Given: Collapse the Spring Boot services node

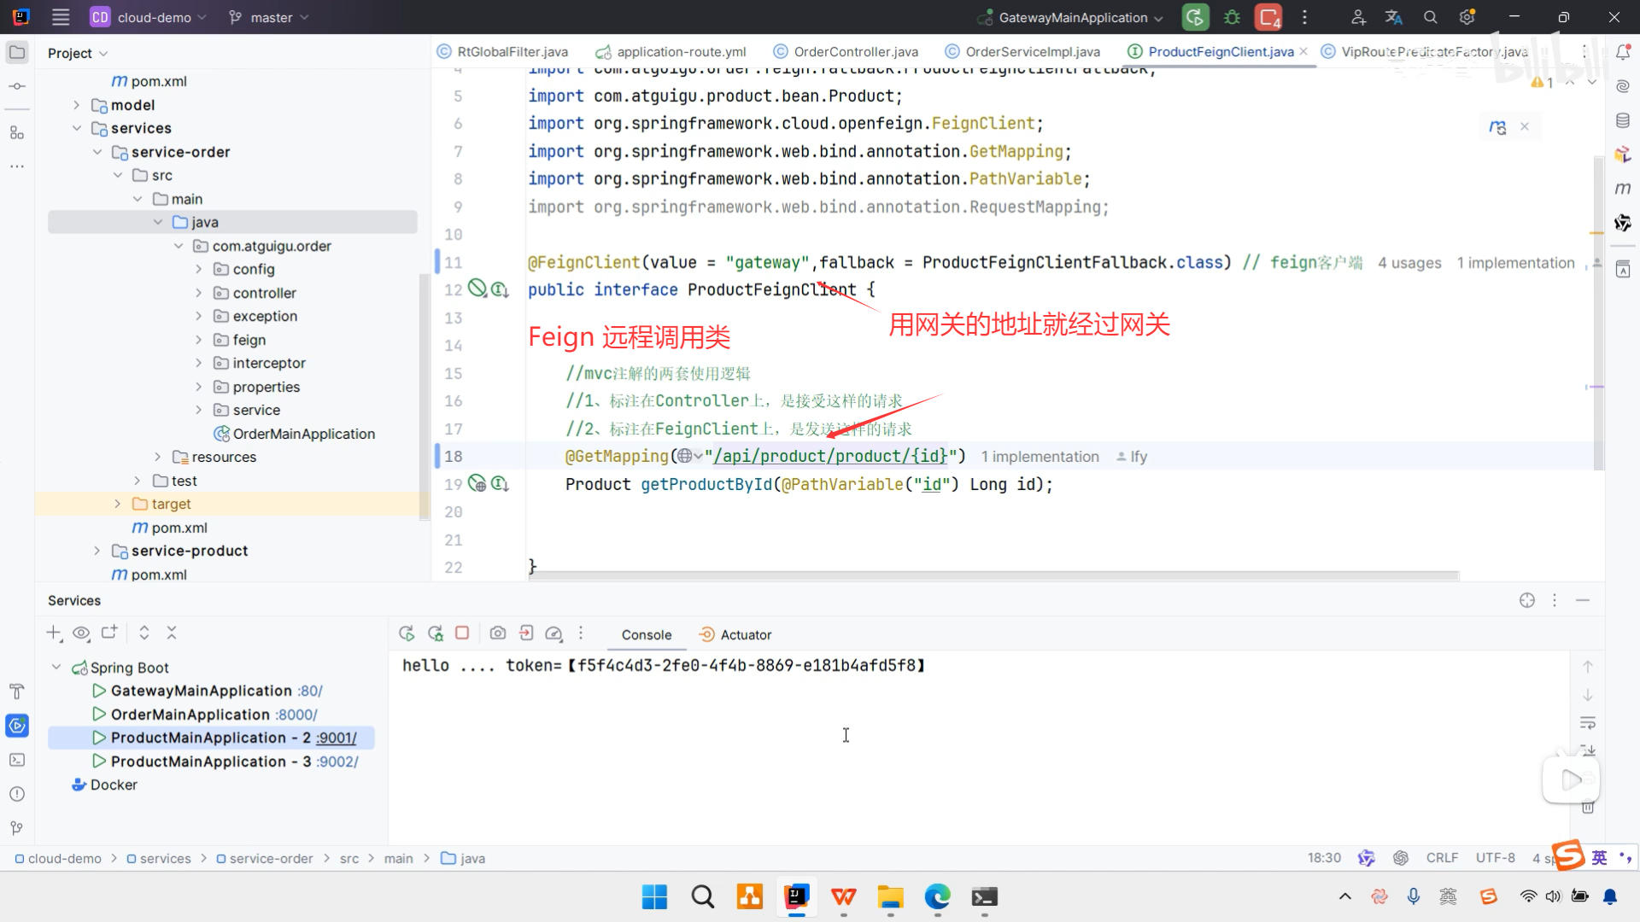Looking at the screenshot, I should pyautogui.click(x=56, y=668).
